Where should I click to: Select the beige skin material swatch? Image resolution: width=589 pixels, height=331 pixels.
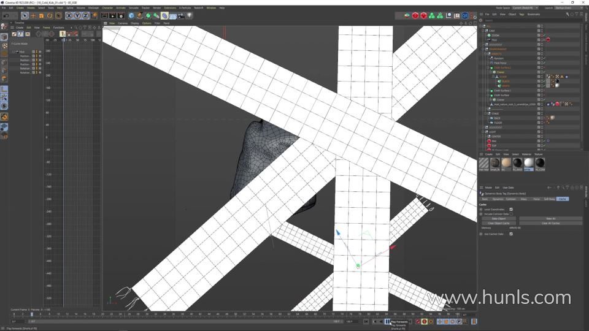[506, 163]
